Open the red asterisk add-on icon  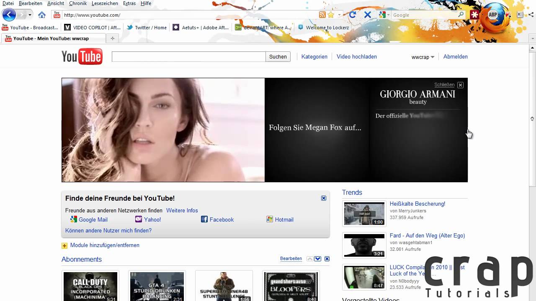(474, 15)
